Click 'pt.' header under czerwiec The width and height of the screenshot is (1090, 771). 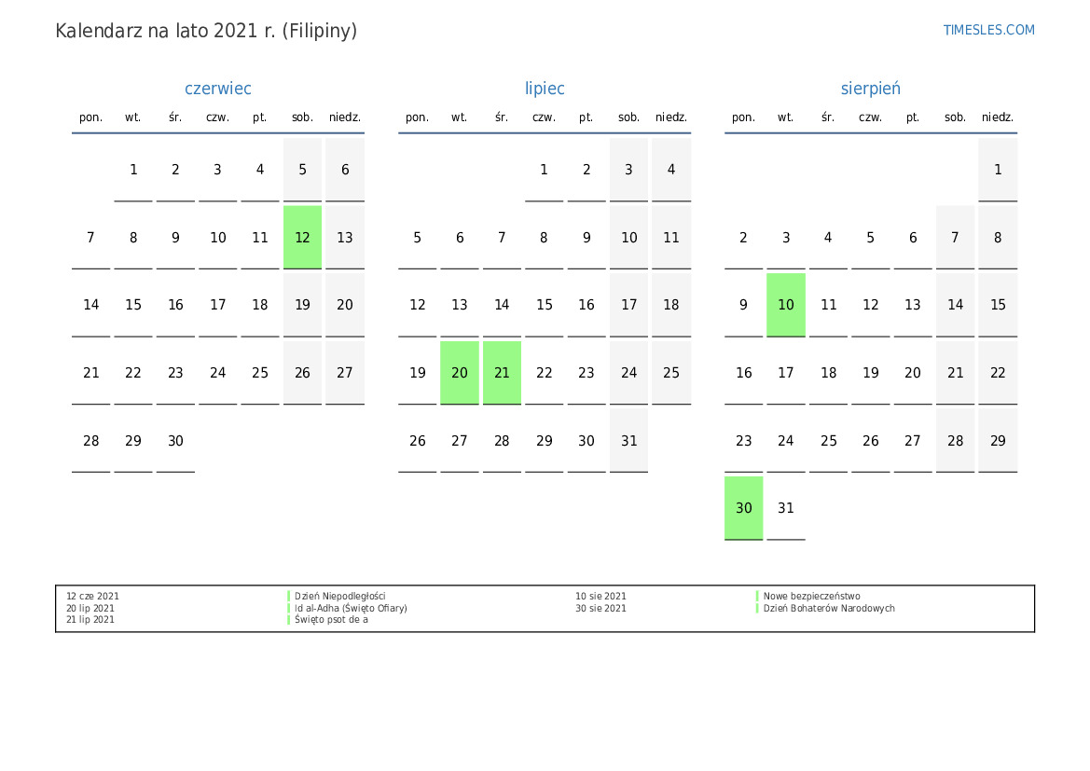point(260,117)
